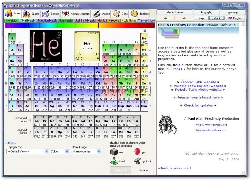Open the Images tab icon

(96, 14)
